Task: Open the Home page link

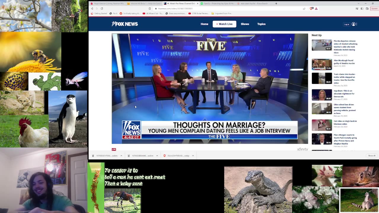Action: [204, 24]
